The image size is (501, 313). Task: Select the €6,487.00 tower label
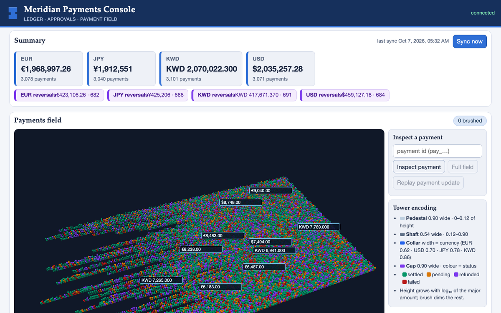coord(264,267)
